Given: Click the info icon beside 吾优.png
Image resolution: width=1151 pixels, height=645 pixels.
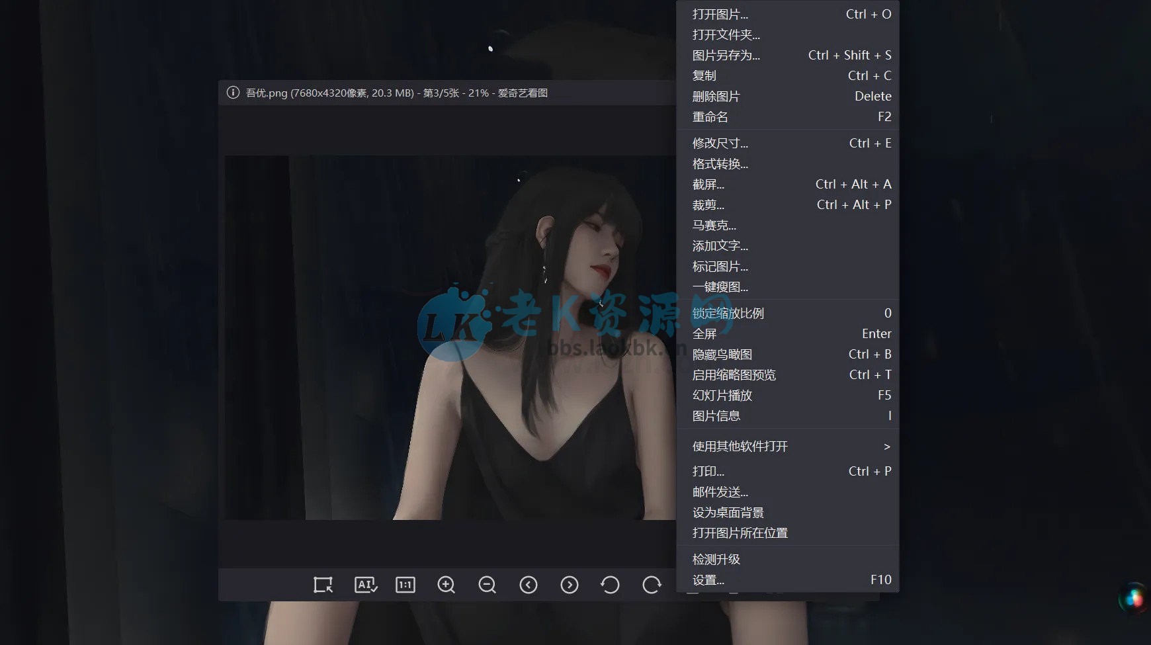Looking at the screenshot, I should coord(232,93).
